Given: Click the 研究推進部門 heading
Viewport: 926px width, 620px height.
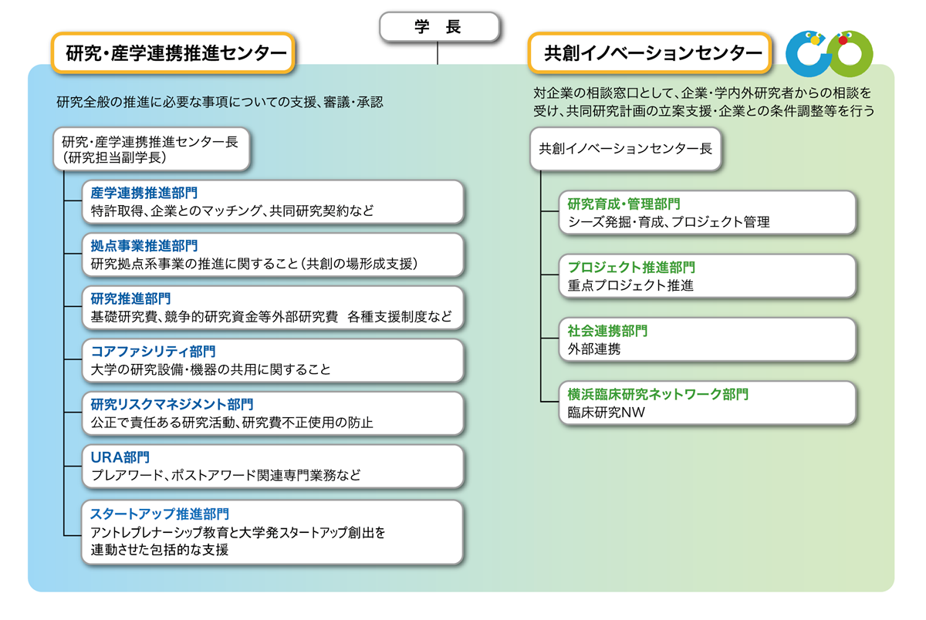Looking at the screenshot, I should [130, 298].
